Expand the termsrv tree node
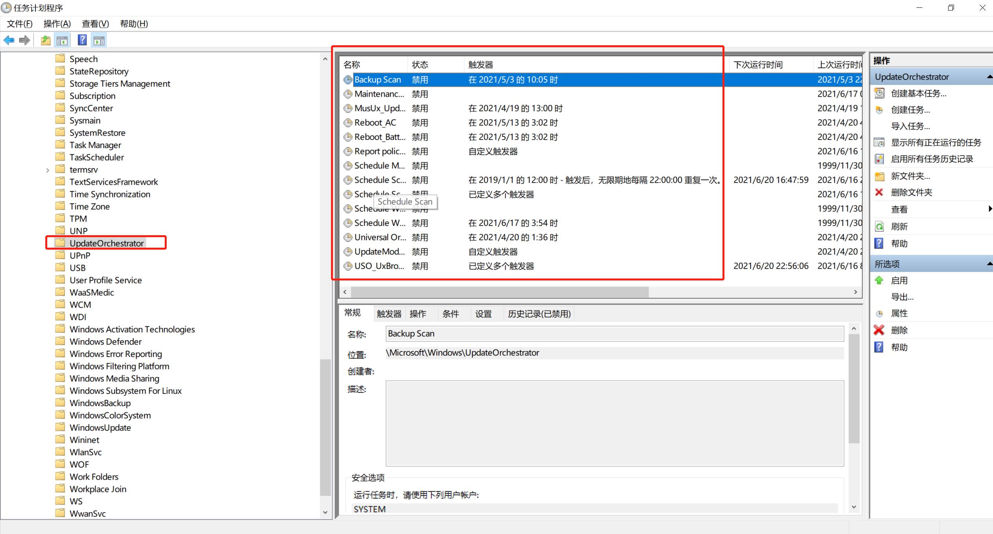 (47, 170)
